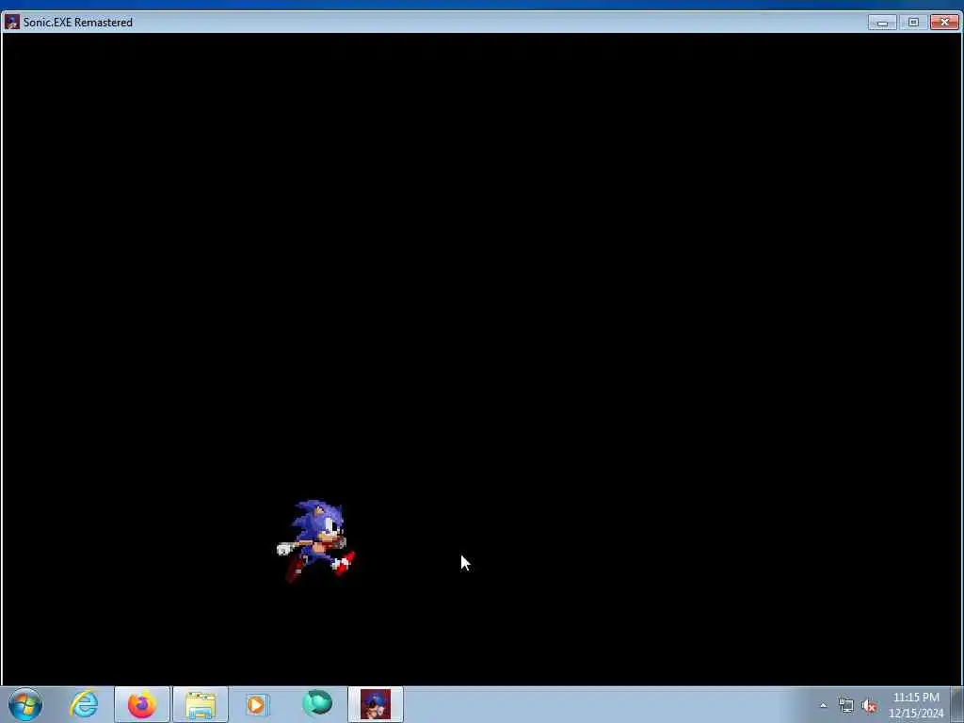Viewport: 964px width, 723px height.
Task: Open Firefox from the taskbar
Action: coord(142,704)
